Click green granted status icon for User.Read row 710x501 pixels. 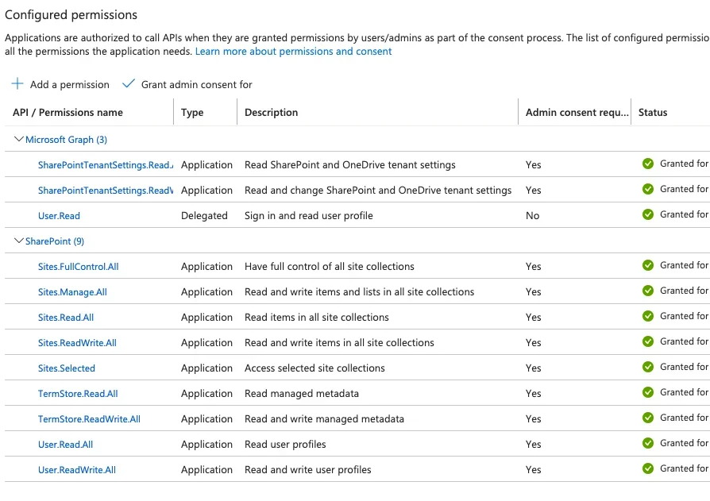click(x=648, y=214)
